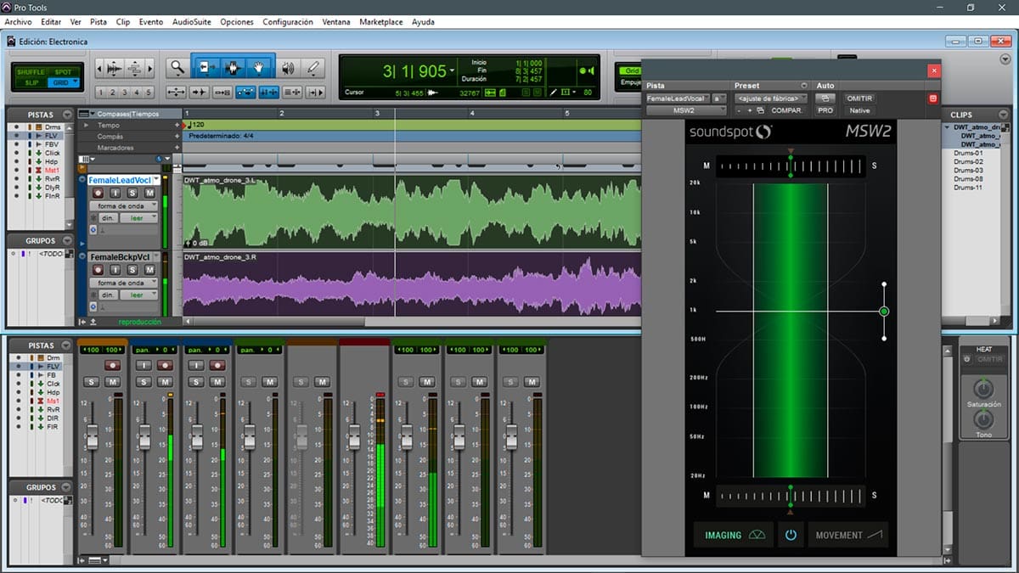Solo the FemaleLeadVocl track in edit window
The width and height of the screenshot is (1019, 573).
click(132, 194)
